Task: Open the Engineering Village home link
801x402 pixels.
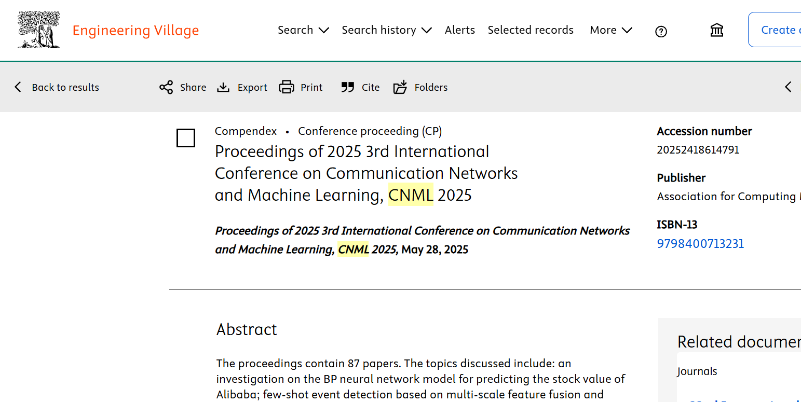Action: tap(135, 31)
